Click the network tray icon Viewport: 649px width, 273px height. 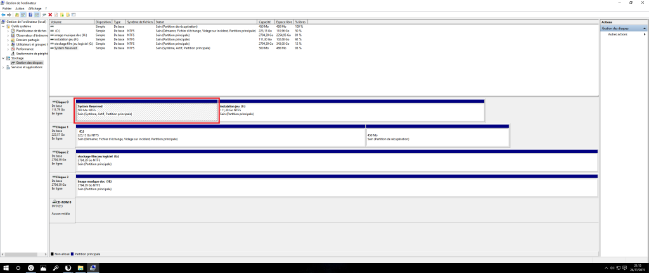tap(619, 268)
